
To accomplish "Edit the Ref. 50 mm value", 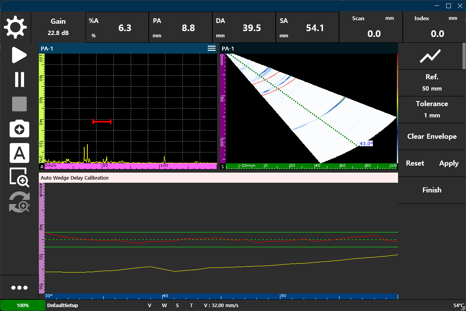I will [432, 83].
